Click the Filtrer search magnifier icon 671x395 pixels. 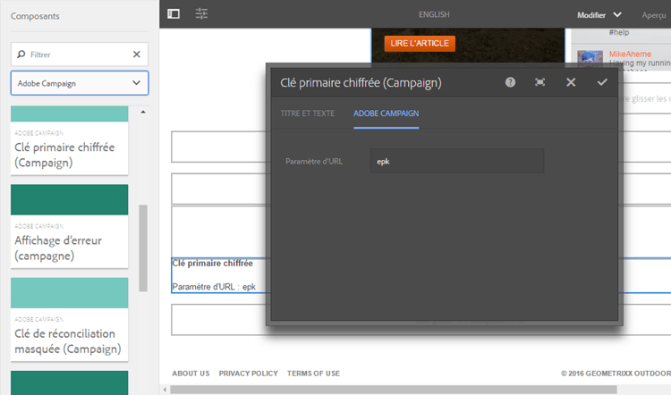pos(21,55)
